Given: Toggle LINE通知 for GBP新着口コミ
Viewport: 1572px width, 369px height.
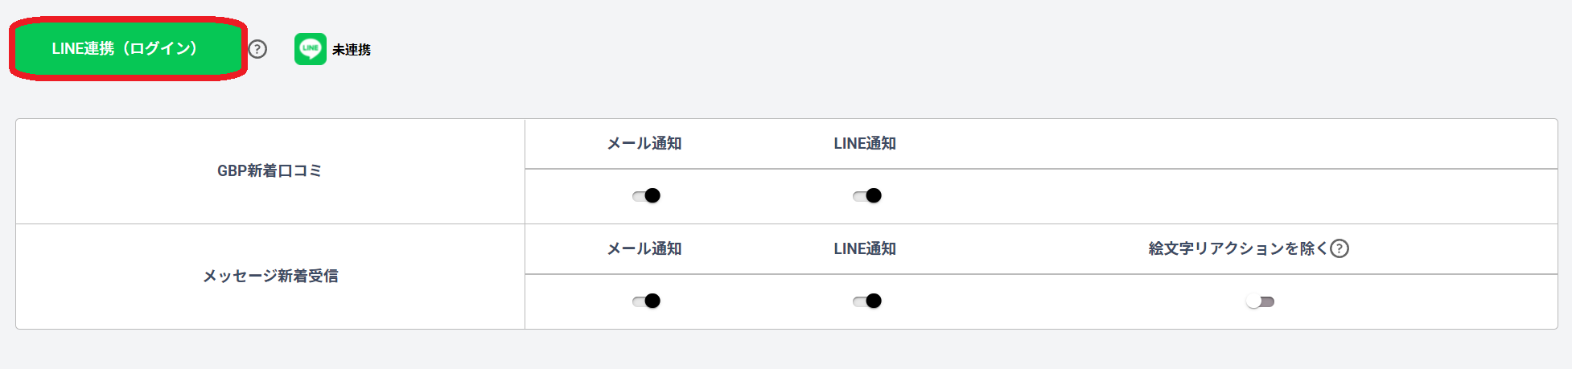Looking at the screenshot, I should 867,195.
